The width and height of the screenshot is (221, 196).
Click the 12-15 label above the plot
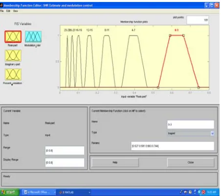[x=89, y=30]
